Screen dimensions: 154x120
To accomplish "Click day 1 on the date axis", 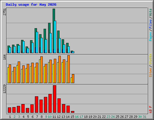I will coord(10,117).
